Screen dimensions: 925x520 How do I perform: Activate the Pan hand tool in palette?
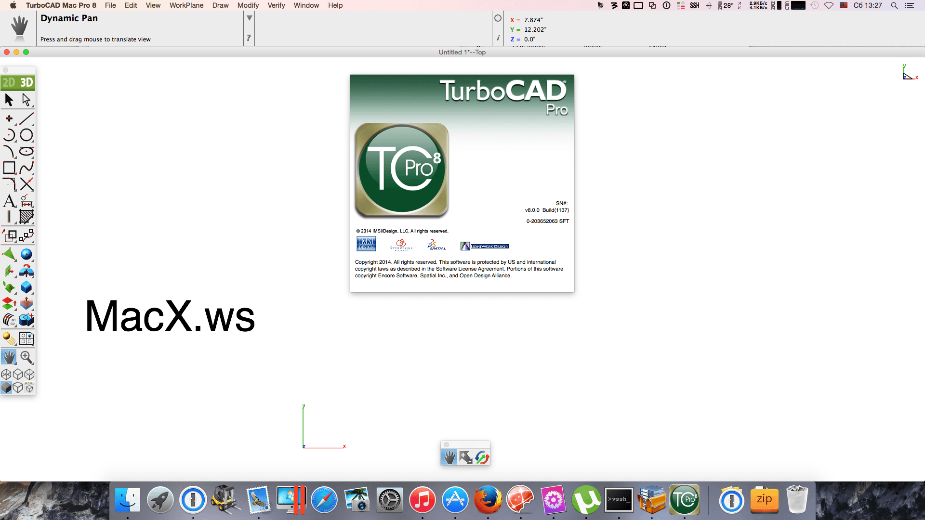tap(9, 357)
